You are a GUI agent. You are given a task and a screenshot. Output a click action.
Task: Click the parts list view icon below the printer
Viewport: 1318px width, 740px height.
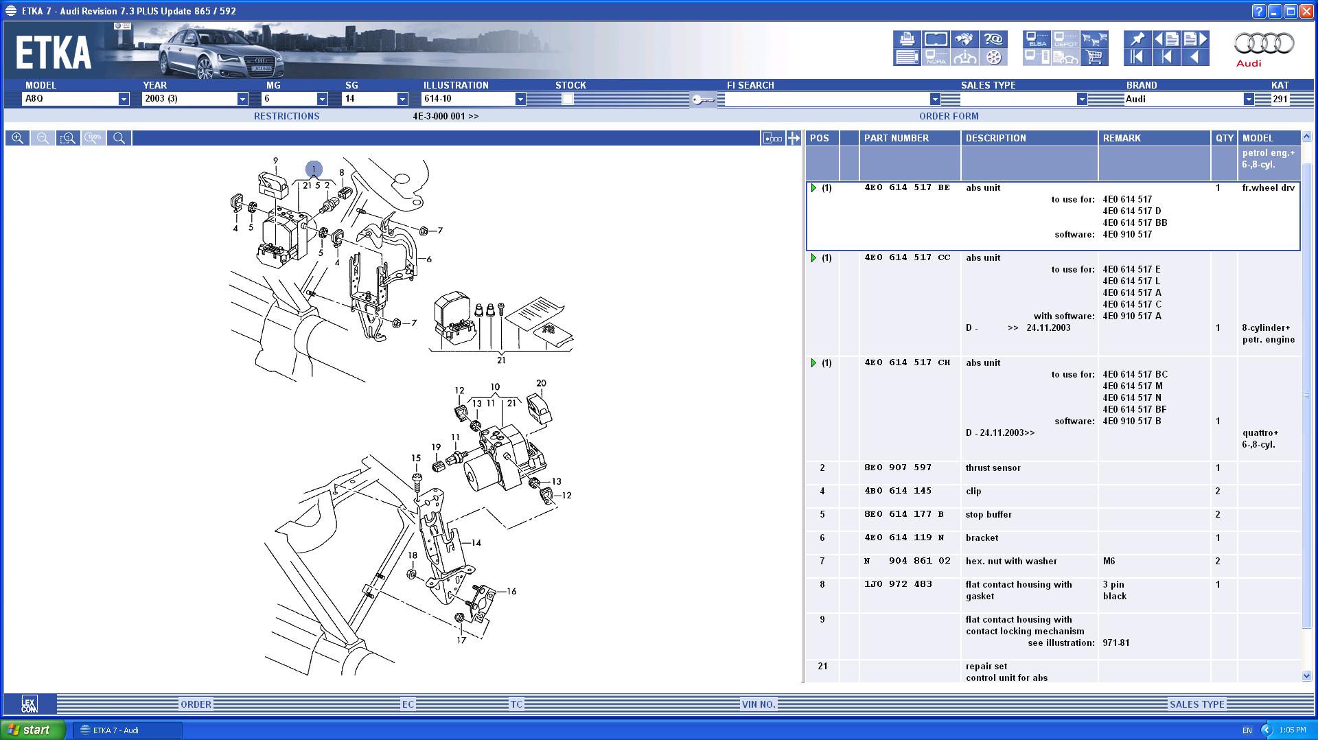[907, 57]
